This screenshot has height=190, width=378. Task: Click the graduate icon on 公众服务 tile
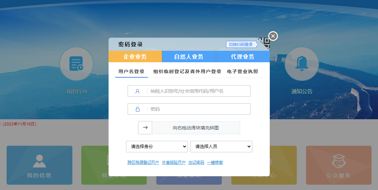pos(339,161)
